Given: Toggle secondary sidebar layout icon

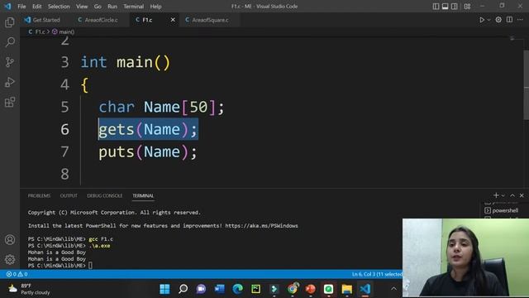Looking at the screenshot, I should [x=455, y=7].
